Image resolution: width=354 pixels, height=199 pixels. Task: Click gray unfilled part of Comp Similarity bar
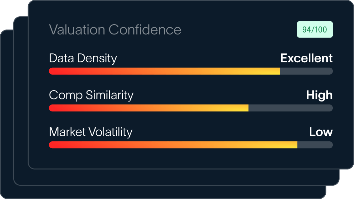tap(290, 108)
